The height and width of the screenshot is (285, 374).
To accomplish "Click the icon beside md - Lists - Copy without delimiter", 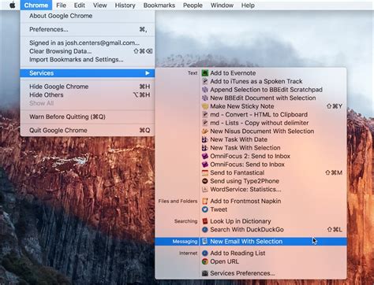I will (x=205, y=123).
